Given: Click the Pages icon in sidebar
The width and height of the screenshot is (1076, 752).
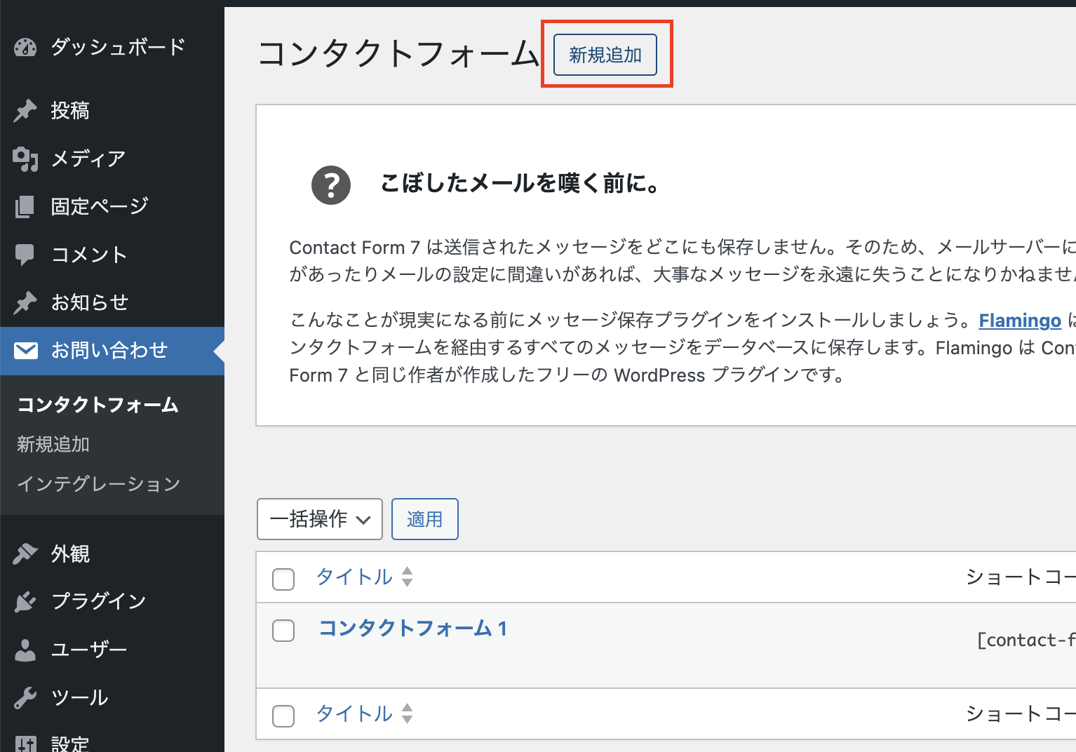Looking at the screenshot, I should pos(25,207).
